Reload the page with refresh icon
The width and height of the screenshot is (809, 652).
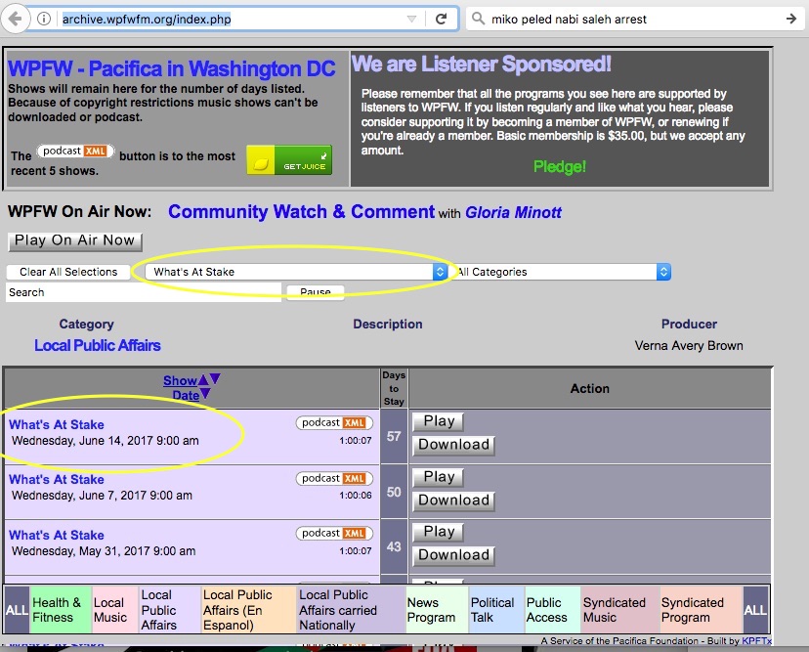pos(441,20)
